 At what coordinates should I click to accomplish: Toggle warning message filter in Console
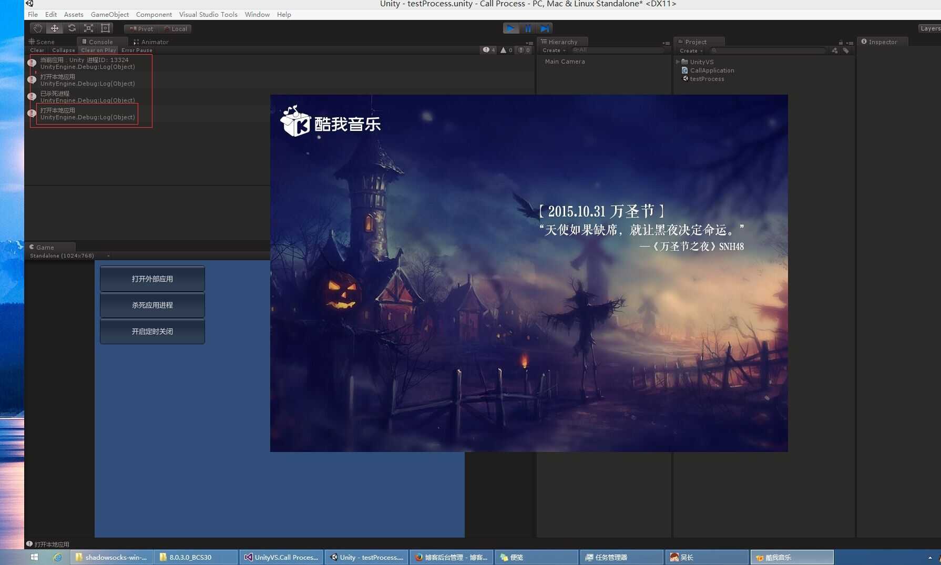click(x=507, y=50)
